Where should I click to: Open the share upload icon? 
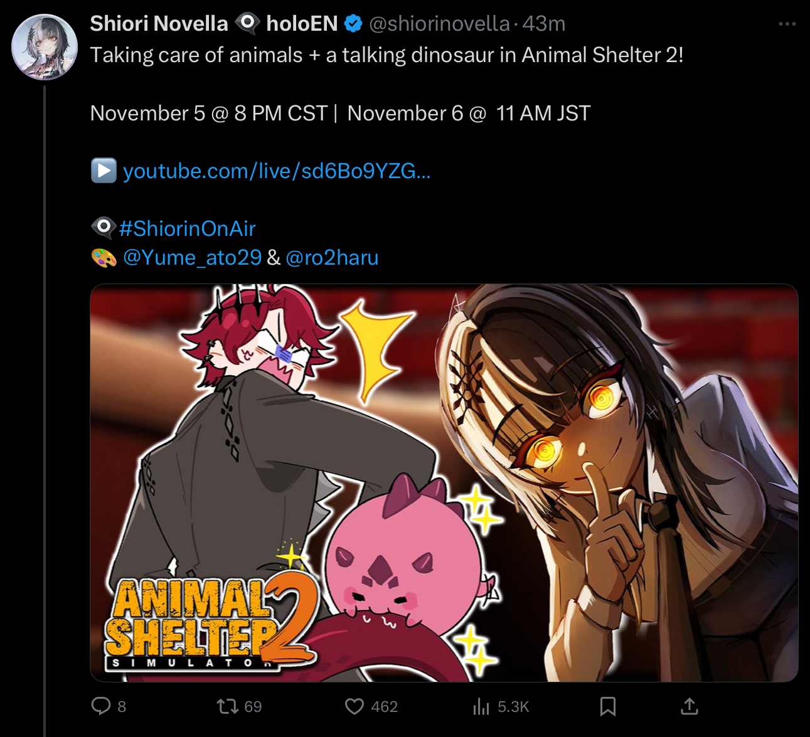point(690,706)
